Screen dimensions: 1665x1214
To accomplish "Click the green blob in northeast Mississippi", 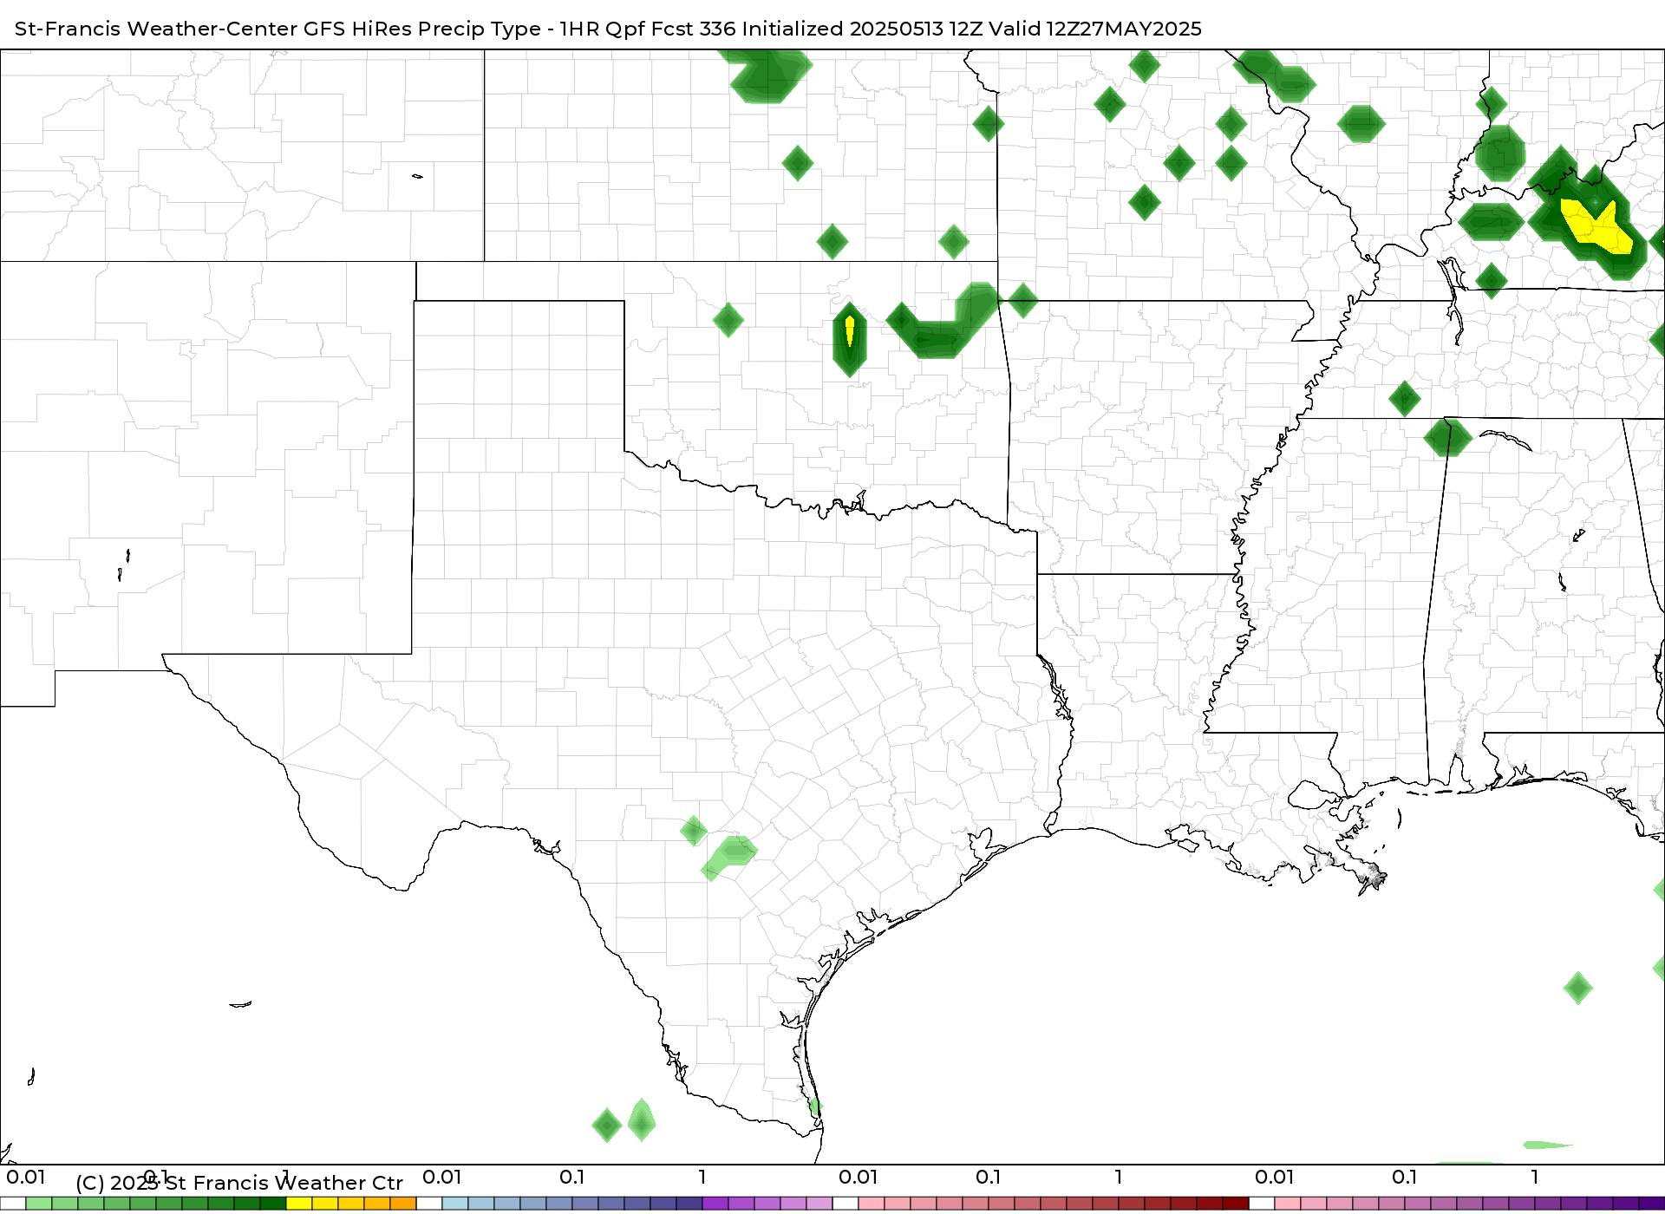I will tap(1447, 437).
